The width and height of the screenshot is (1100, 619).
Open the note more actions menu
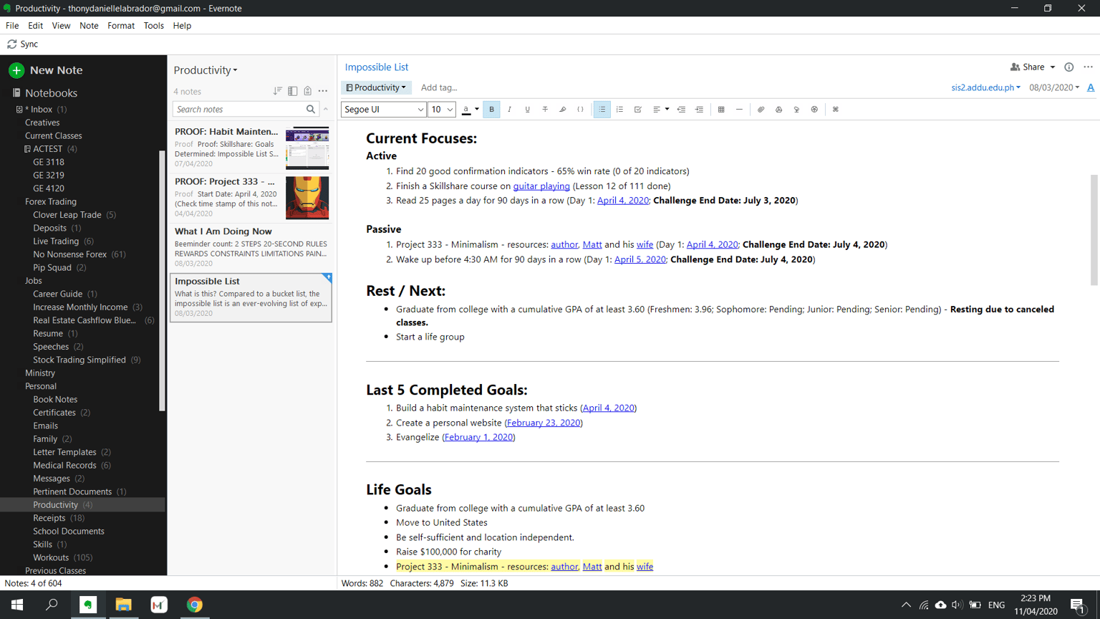point(1088,67)
